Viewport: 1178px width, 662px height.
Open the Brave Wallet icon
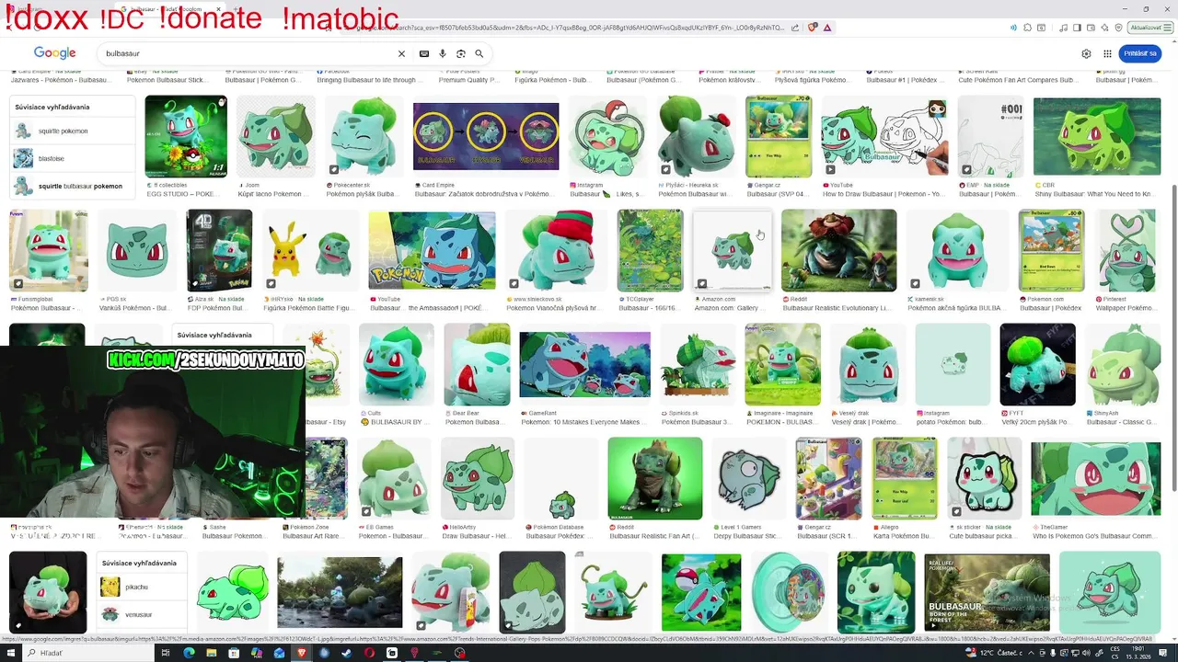pyautogui.click(x=1089, y=28)
